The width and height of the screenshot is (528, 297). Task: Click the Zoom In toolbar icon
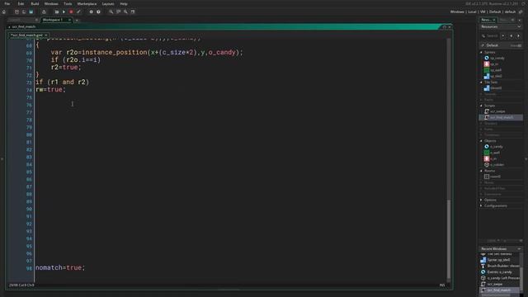[x=111, y=12]
